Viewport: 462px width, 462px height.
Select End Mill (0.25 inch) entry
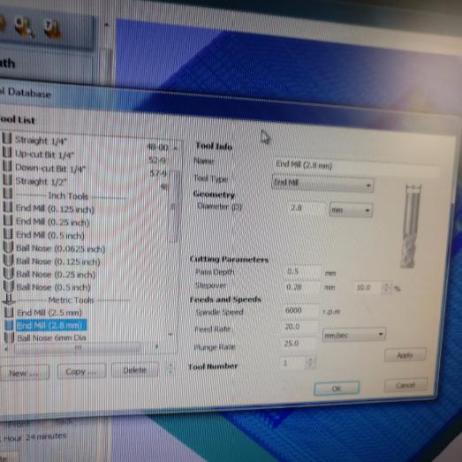[x=52, y=222]
